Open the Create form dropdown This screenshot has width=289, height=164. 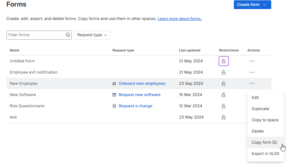pyautogui.click(x=252, y=5)
